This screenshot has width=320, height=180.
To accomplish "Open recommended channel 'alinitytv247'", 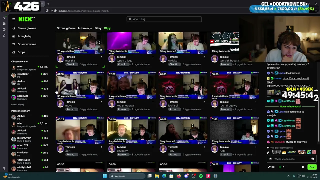I will point(29,168).
